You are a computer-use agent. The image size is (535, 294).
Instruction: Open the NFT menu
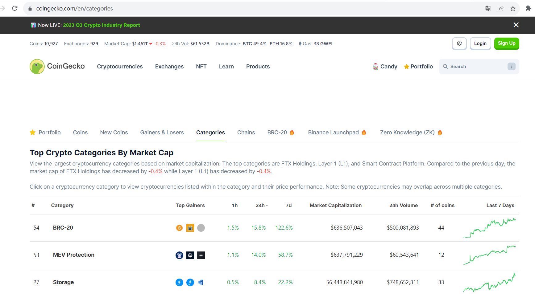tap(201, 67)
